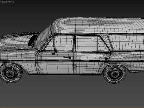The width and height of the screenshot is (144, 108).
Task: Select the side mirror on the front door
Action: (55, 52)
